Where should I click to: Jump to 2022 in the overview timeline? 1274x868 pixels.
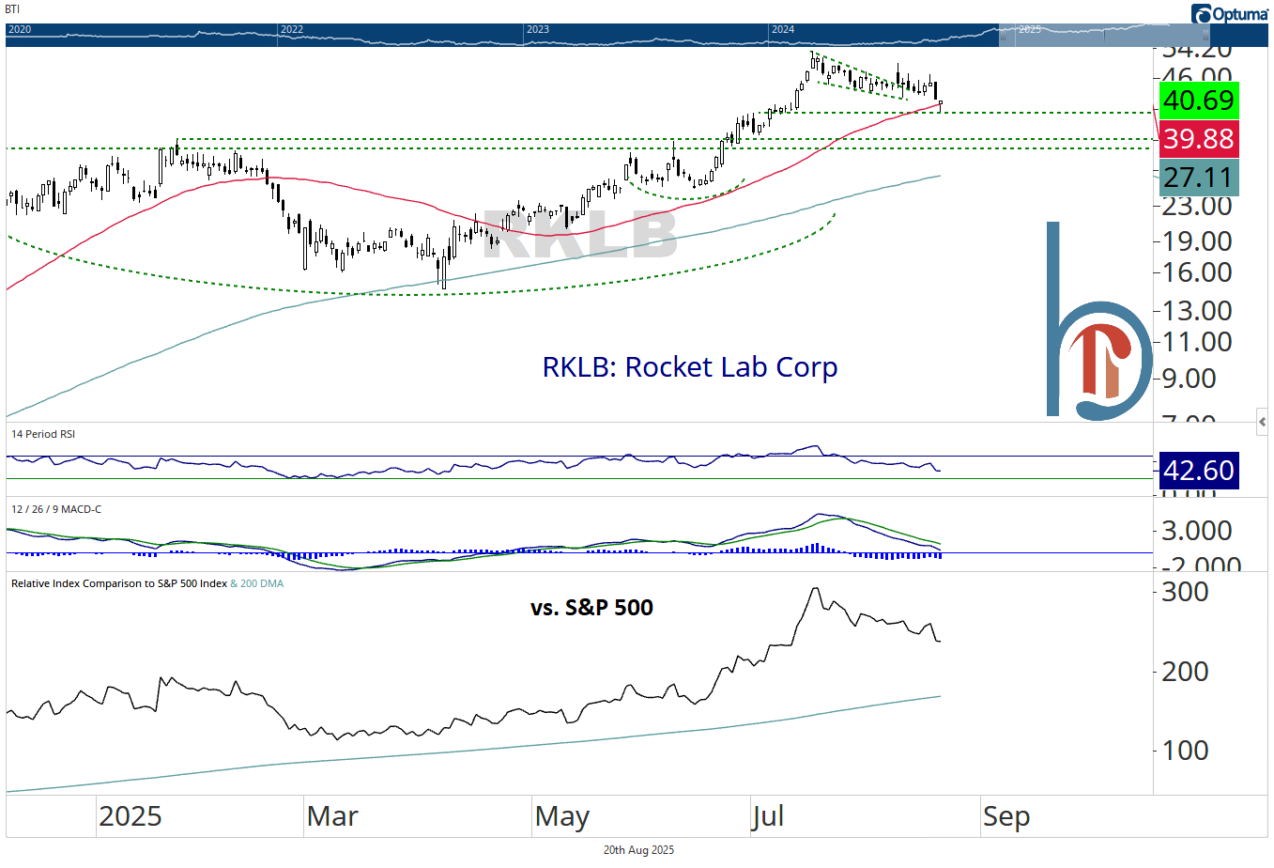292,29
